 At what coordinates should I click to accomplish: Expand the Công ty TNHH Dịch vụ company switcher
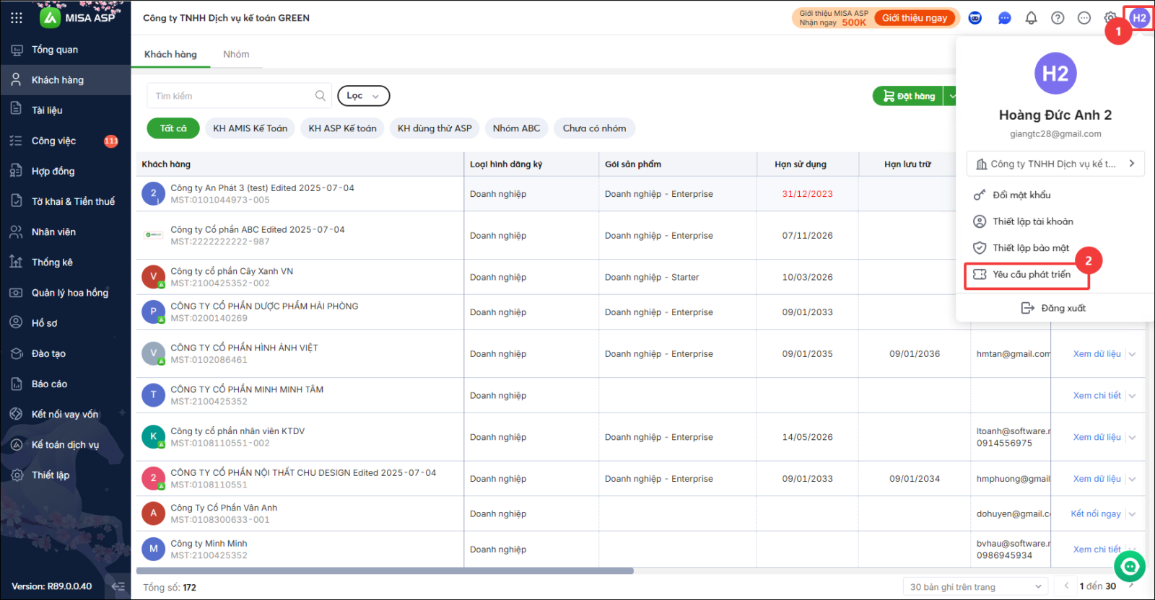point(1055,164)
